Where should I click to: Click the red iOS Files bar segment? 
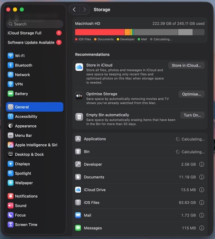click(100, 32)
